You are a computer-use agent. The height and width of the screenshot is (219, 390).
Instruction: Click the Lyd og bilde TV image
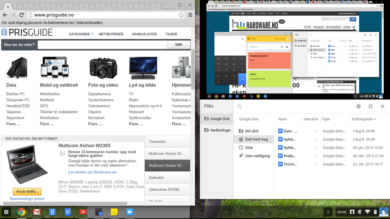pyautogui.click(x=143, y=68)
